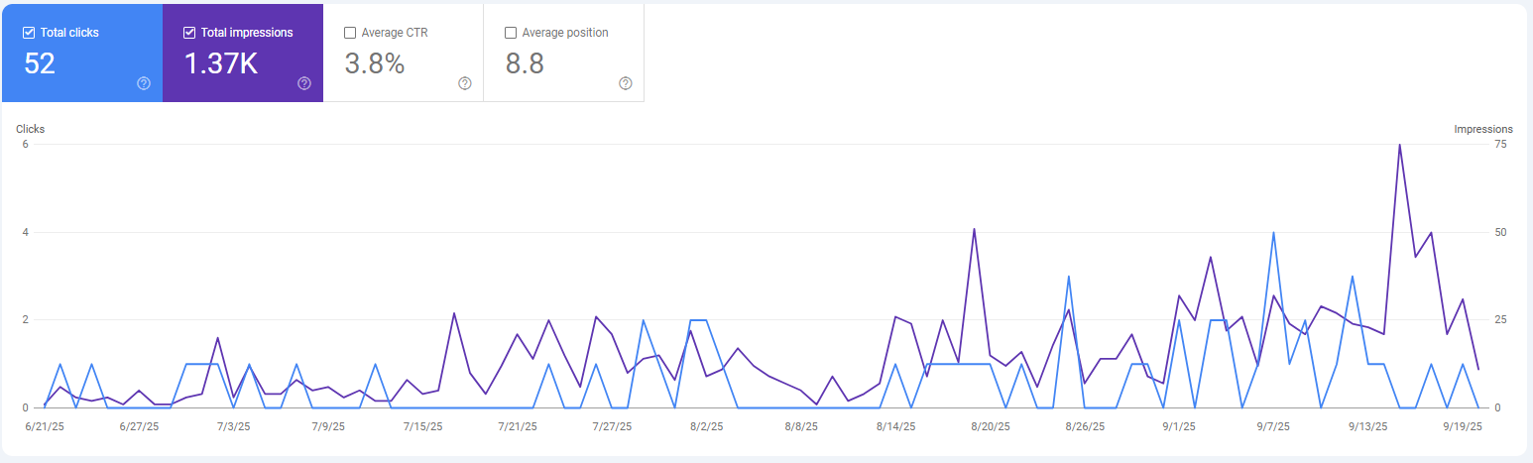Screen dimensions: 1533x463
Task: Click the highest impressions peak reaching 75
Action: click(1399, 146)
